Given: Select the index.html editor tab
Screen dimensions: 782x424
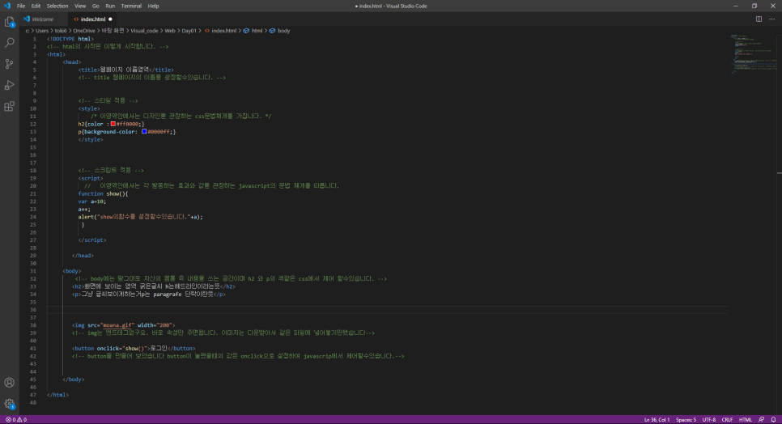Looking at the screenshot, I should (93, 19).
